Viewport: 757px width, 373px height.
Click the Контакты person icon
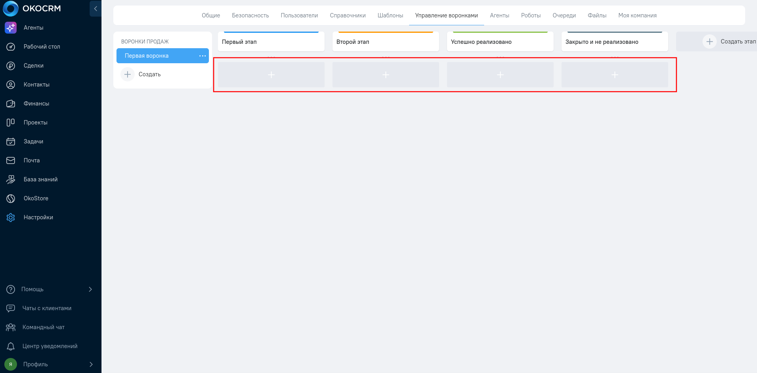coord(11,85)
